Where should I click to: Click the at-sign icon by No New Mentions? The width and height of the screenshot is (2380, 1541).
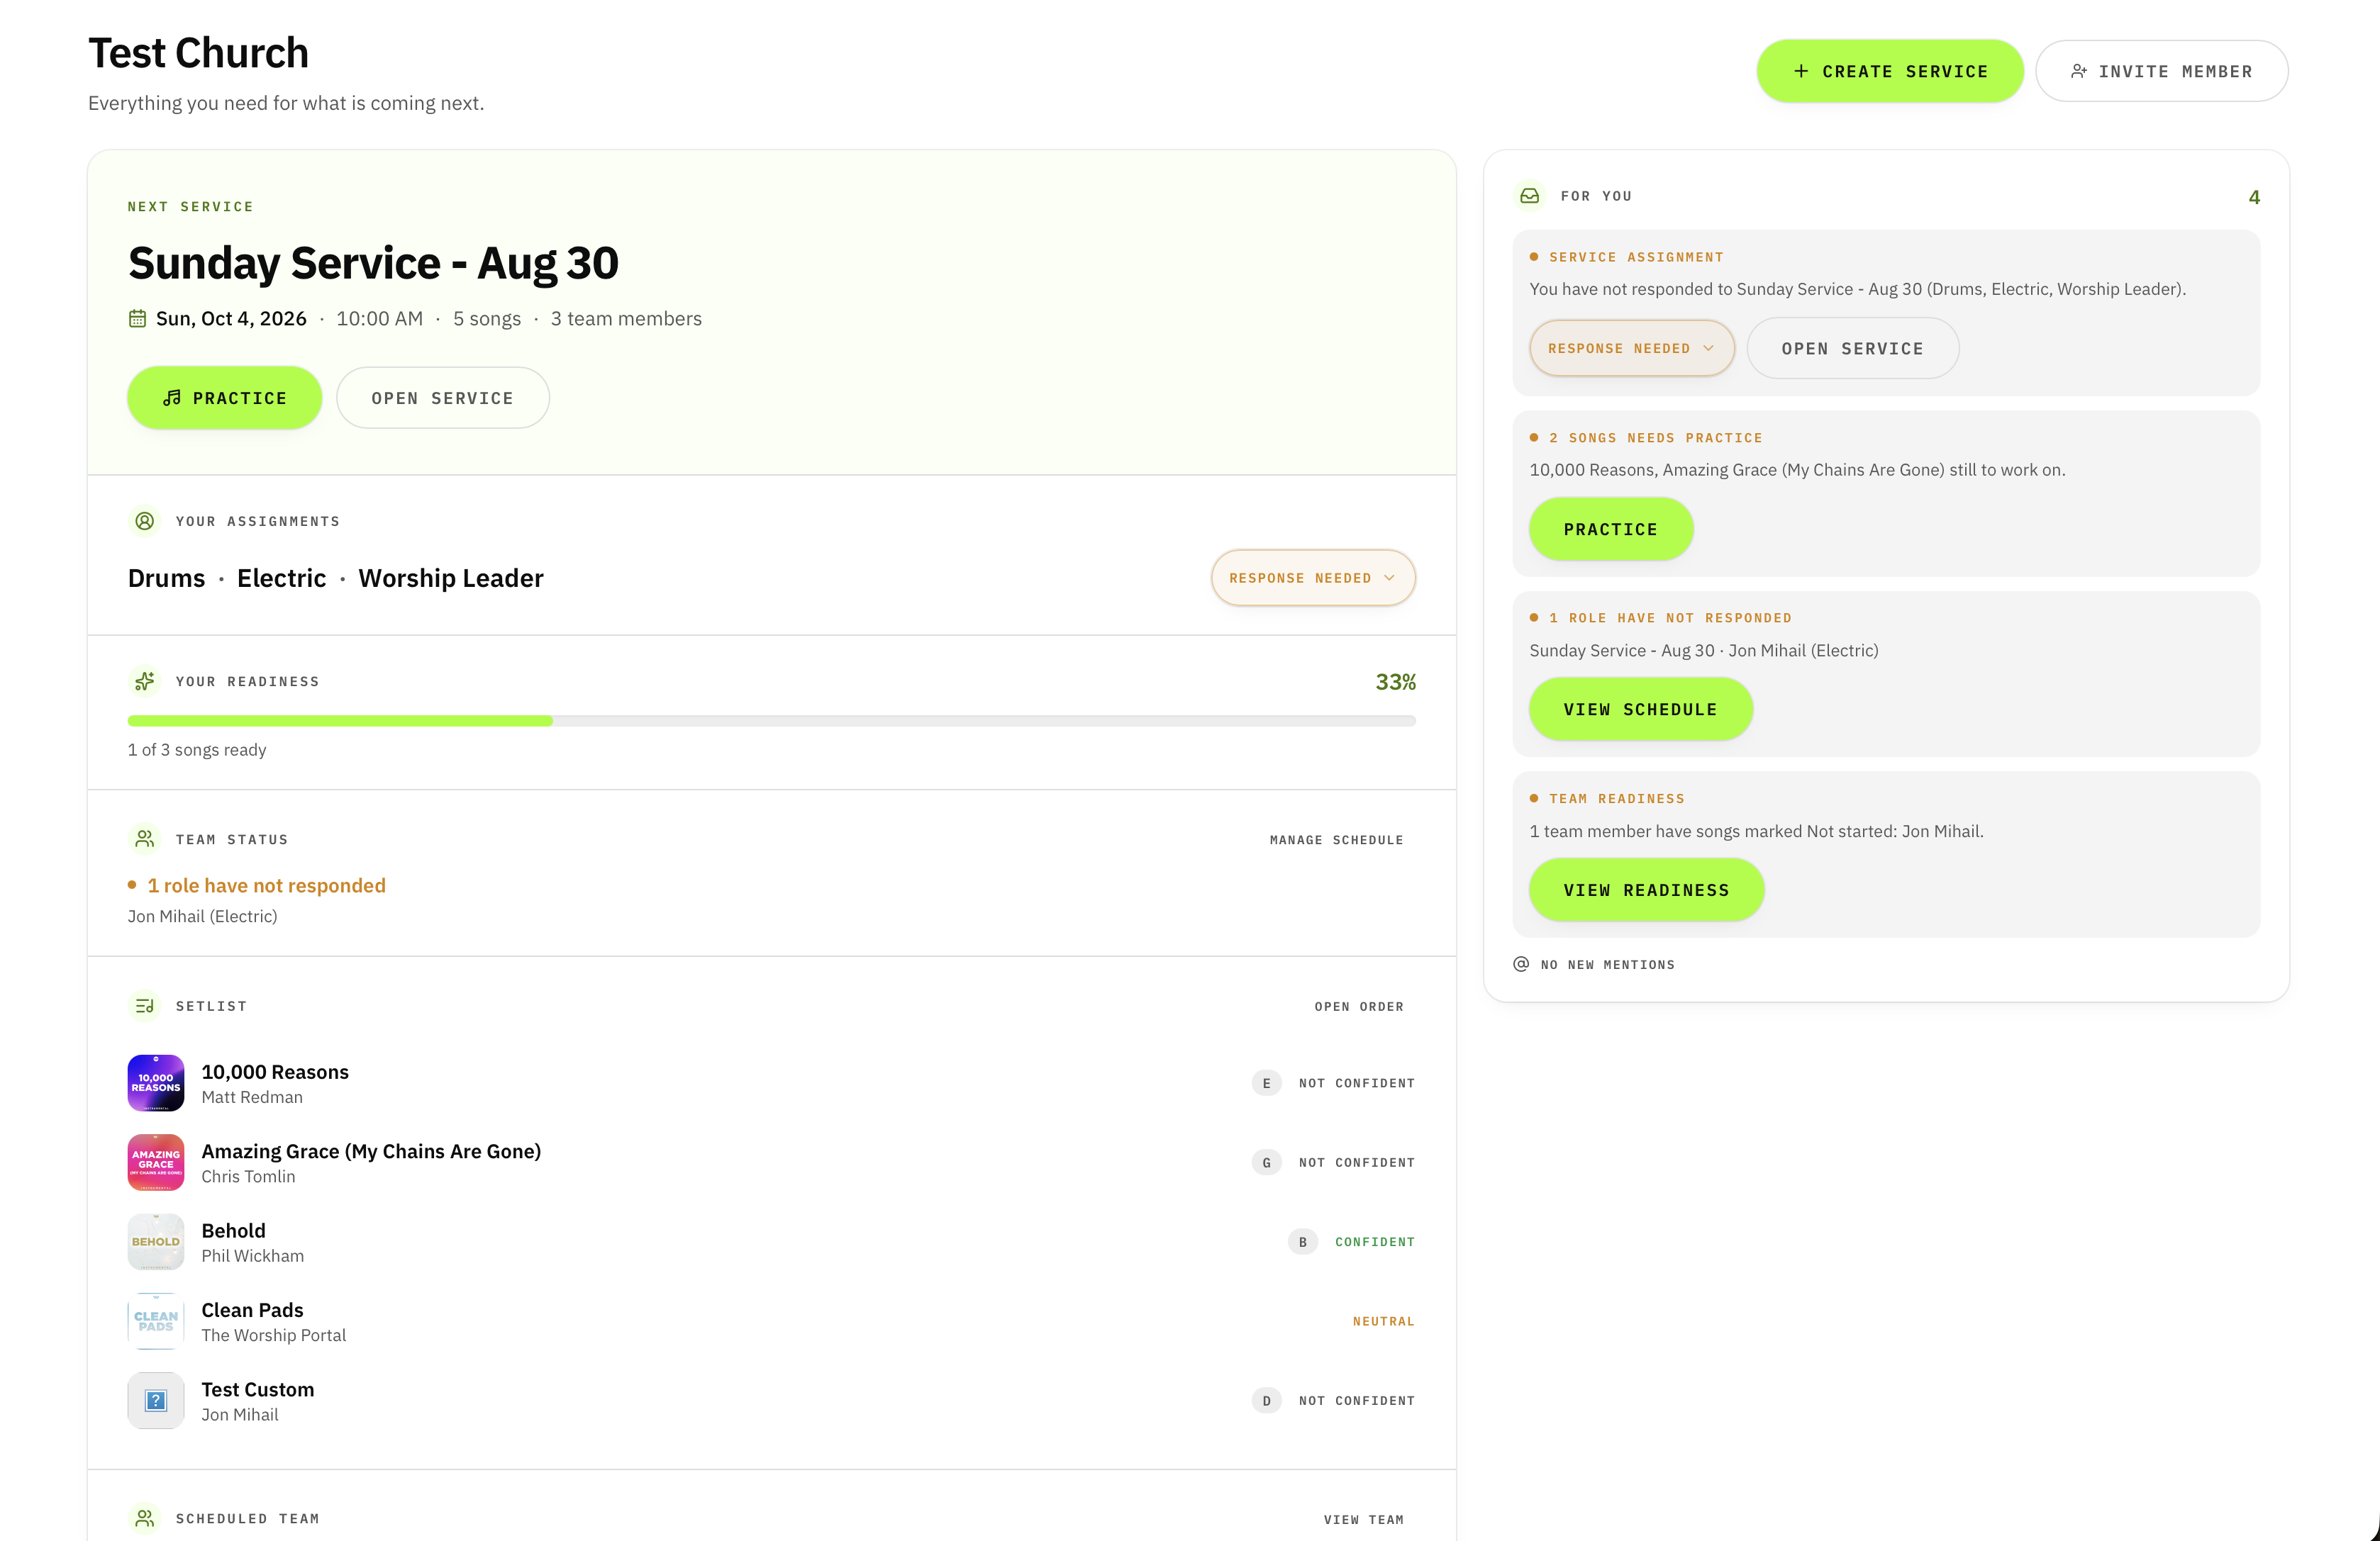click(x=1521, y=965)
